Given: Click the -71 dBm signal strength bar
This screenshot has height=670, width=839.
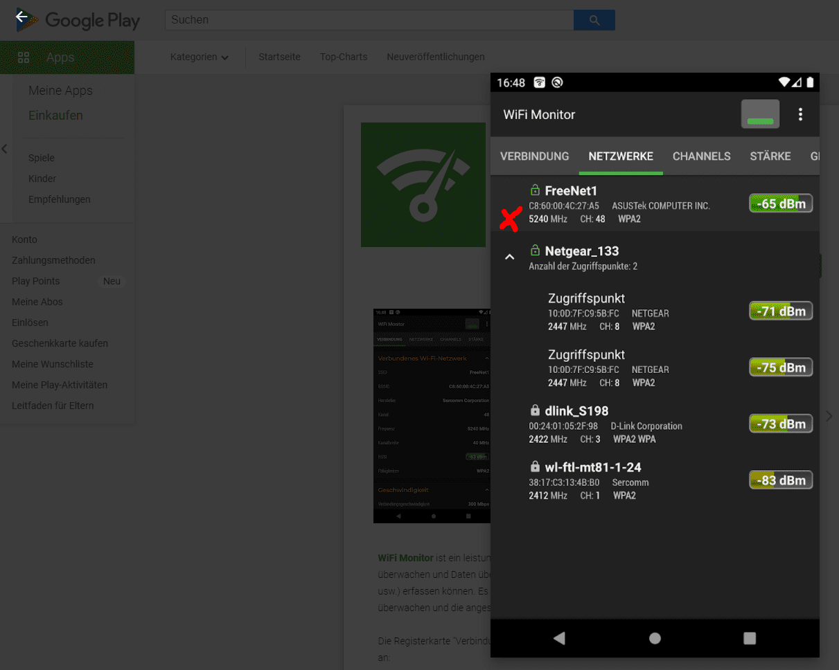Looking at the screenshot, I should tap(781, 311).
